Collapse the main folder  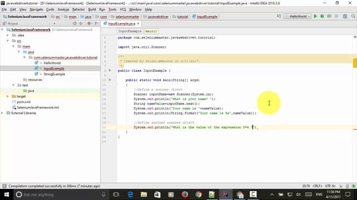[13, 46]
